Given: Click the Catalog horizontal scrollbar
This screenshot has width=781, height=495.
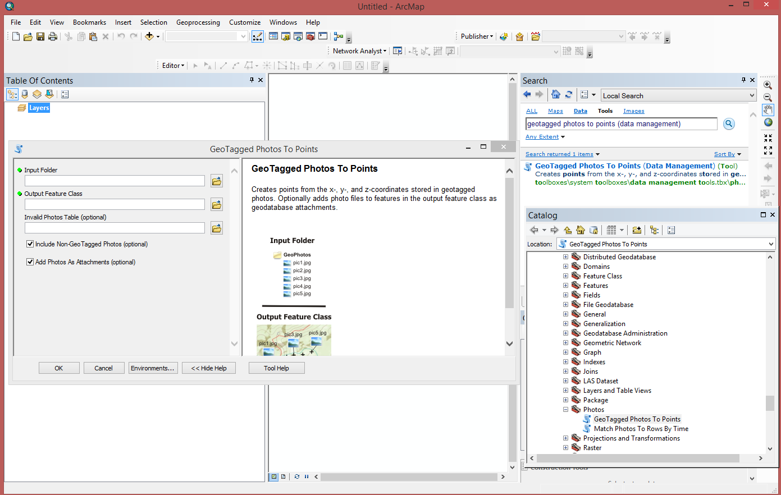Looking at the screenshot, I should tap(638, 458).
